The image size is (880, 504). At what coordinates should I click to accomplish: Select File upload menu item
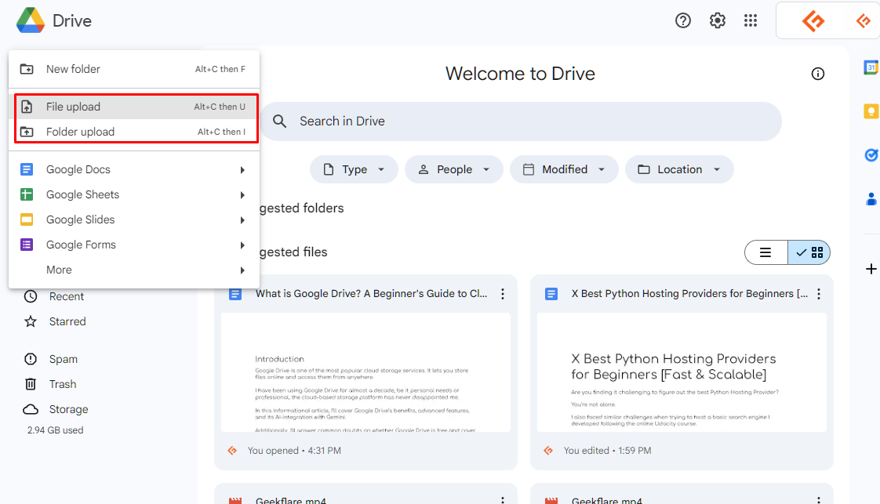[134, 107]
